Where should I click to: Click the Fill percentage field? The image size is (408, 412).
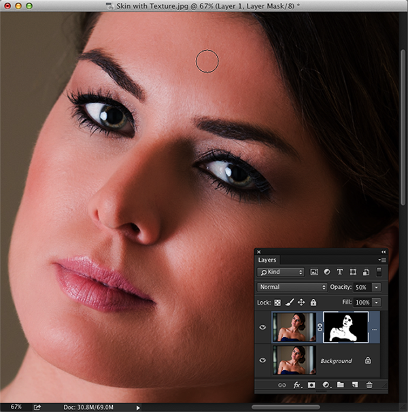click(x=362, y=302)
